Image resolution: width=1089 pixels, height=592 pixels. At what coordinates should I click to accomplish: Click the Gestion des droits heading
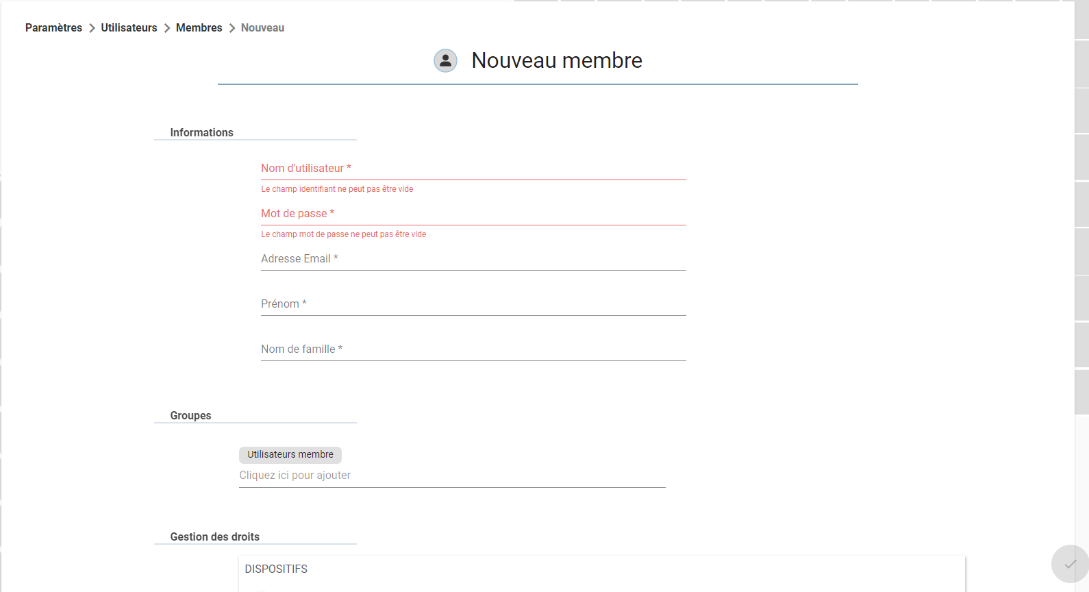(x=214, y=536)
